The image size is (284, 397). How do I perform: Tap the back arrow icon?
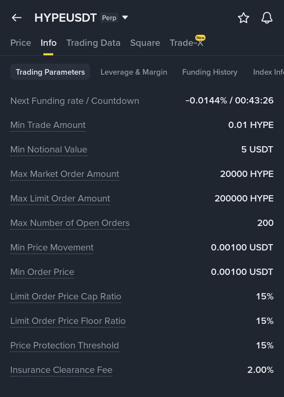tap(17, 18)
